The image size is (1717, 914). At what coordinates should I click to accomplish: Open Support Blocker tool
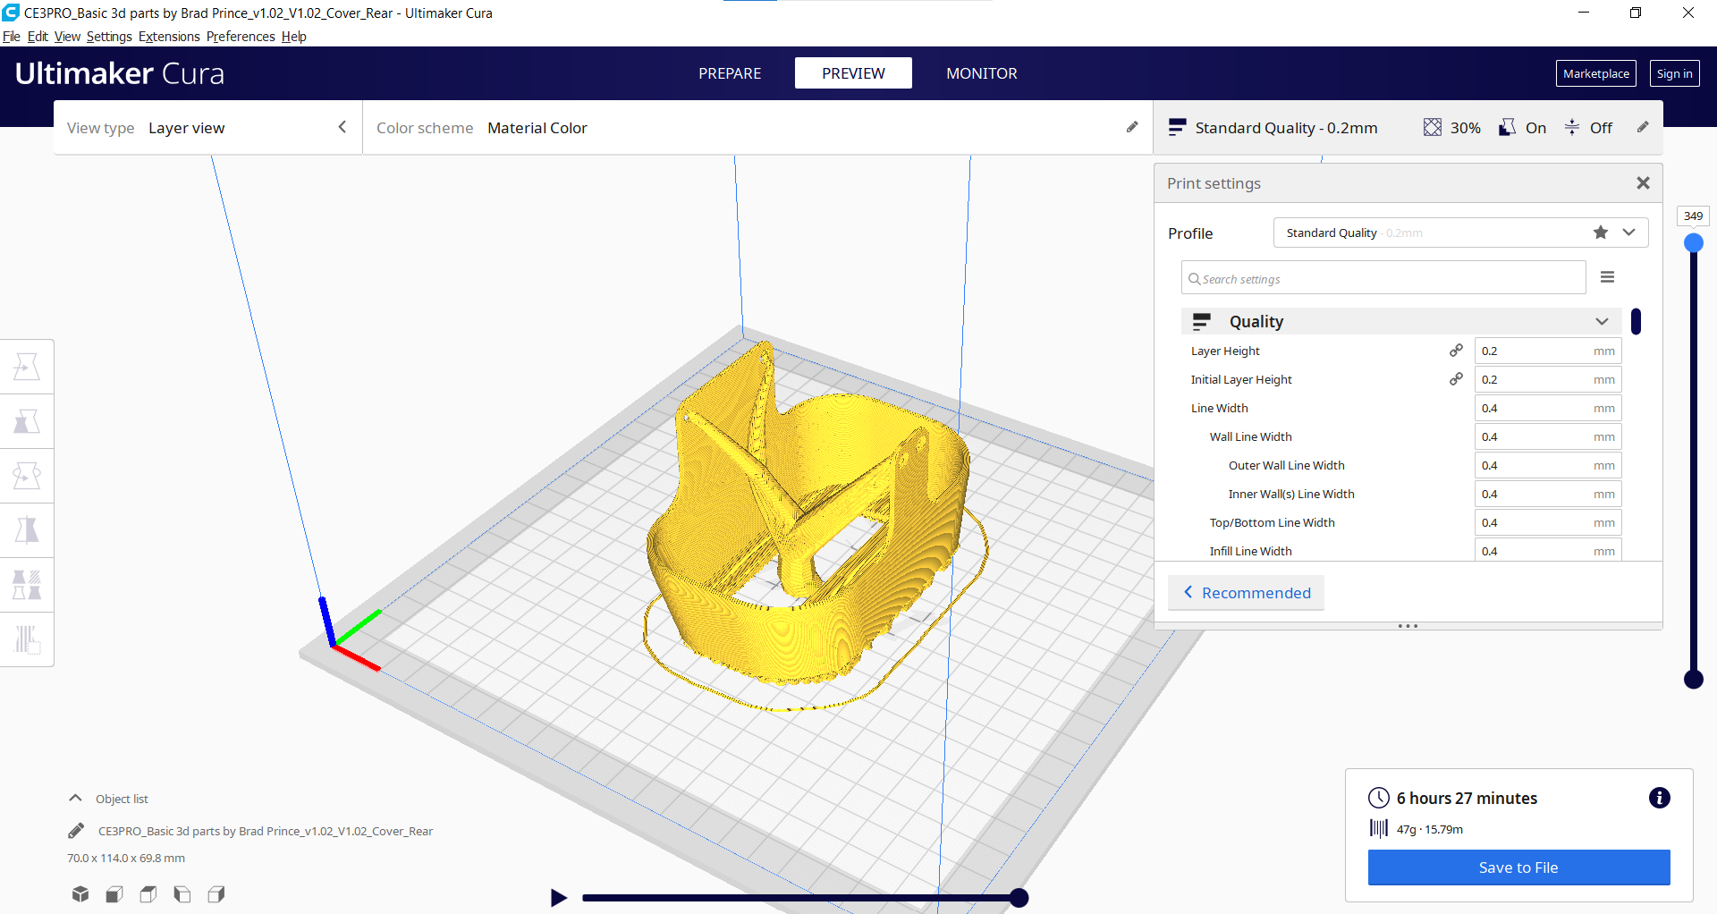pyautogui.click(x=27, y=639)
